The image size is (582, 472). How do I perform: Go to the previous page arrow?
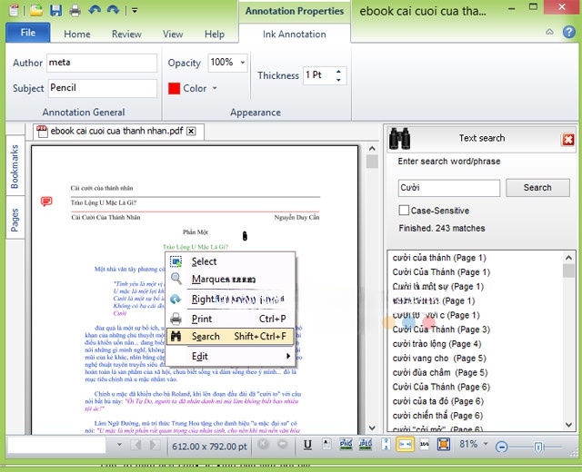pyautogui.click(x=135, y=445)
